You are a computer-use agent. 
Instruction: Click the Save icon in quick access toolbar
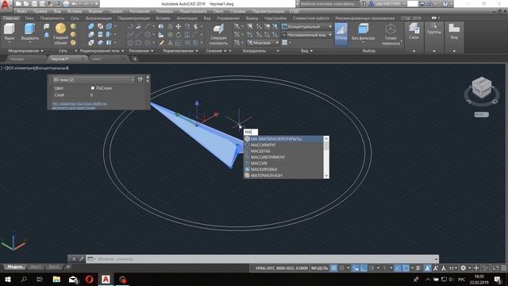point(34,4)
